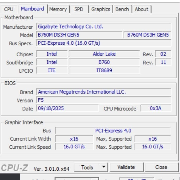The width and height of the screenshot is (180, 180).
Task: Go to the SPD tab
Action: coord(79,9)
